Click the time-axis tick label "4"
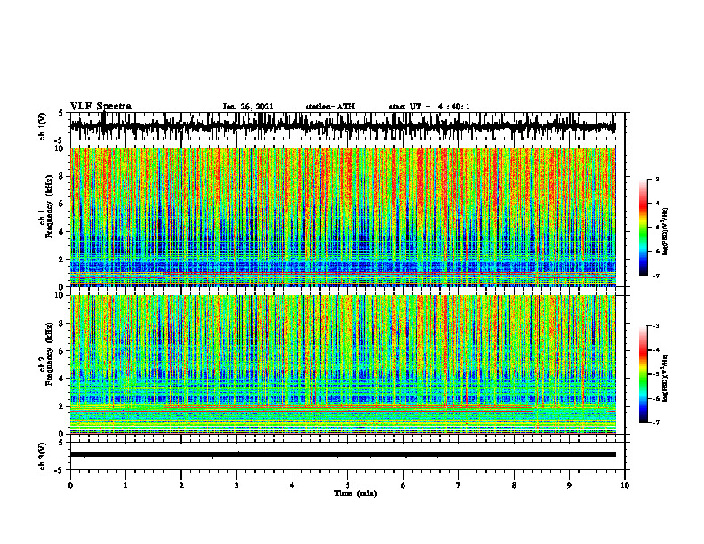Screen dimensions: 704x544 [x=292, y=485]
